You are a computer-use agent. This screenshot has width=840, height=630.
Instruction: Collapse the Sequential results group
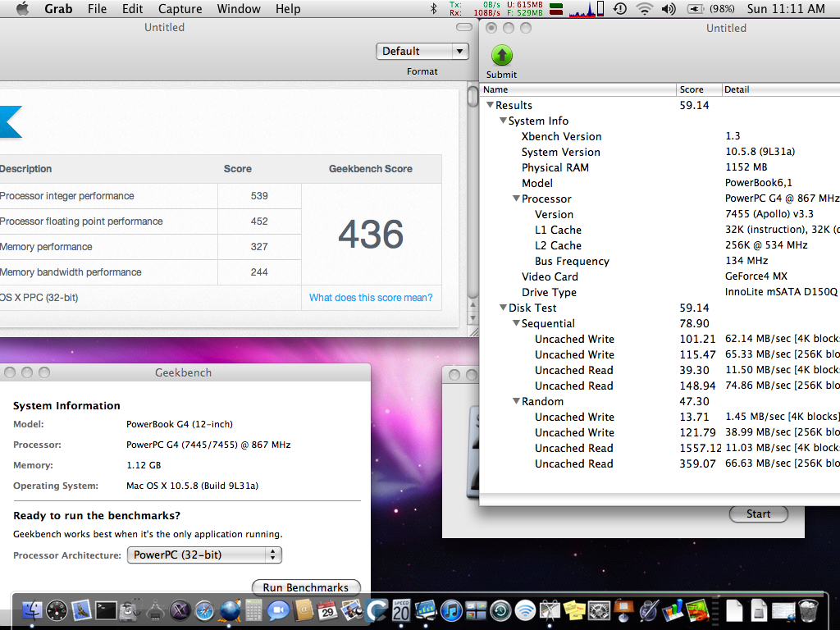pyautogui.click(x=517, y=323)
